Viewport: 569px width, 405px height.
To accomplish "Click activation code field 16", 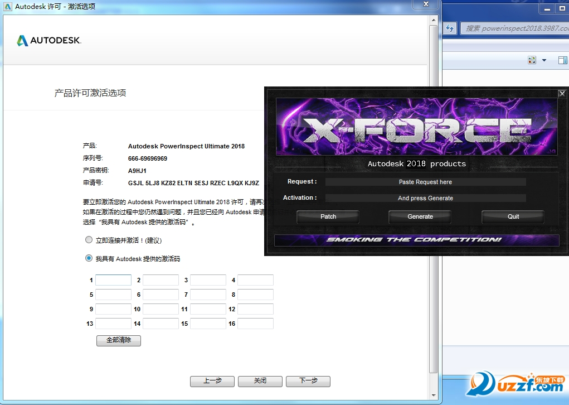I will (255, 324).
